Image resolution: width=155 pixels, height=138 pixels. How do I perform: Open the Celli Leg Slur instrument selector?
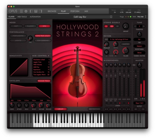point(93,17)
